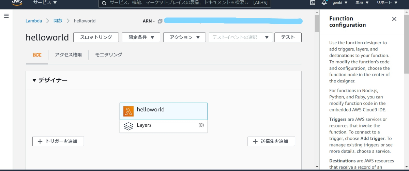409x171 pixels.
Task: Select the Layers node in designer
Action: [164, 126]
